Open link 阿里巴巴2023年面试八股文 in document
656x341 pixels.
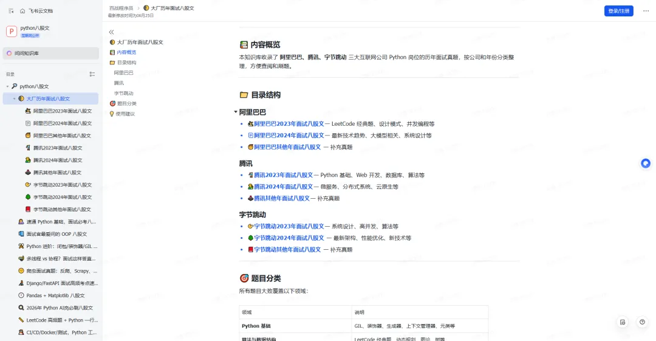(289, 124)
